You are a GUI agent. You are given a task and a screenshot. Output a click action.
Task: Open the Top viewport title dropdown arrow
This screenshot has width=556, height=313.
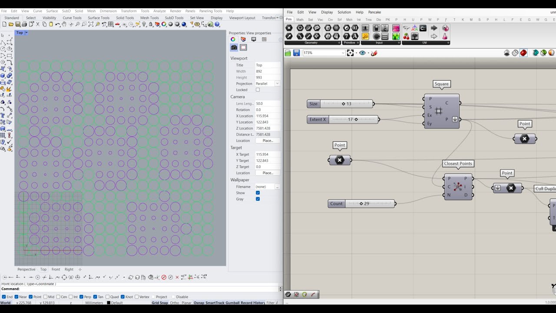tap(26, 33)
